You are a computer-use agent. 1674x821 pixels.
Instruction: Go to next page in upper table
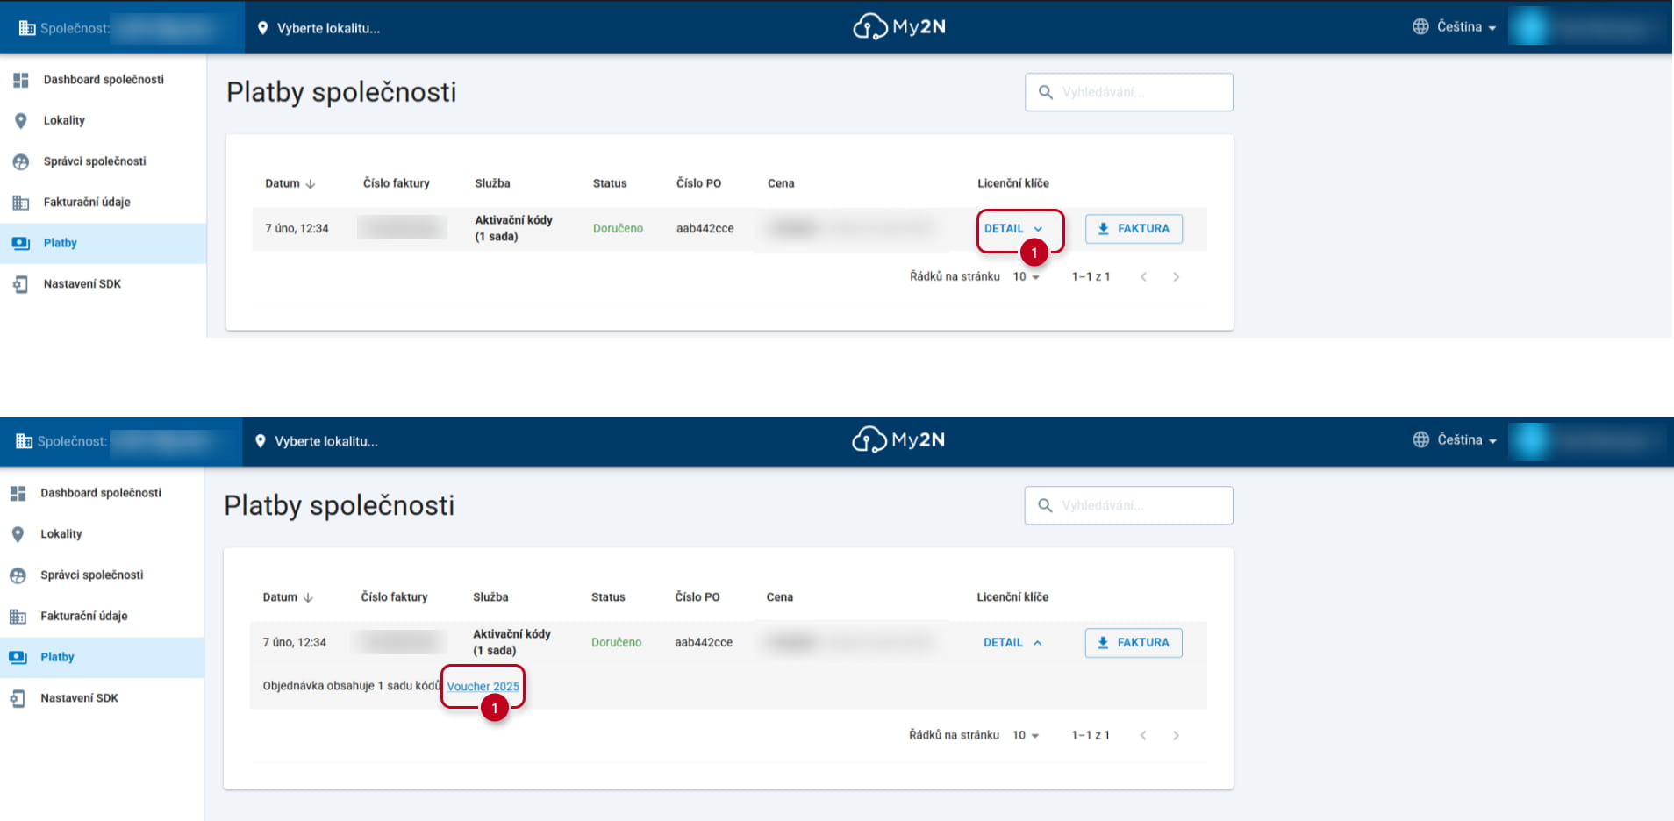[x=1177, y=277]
